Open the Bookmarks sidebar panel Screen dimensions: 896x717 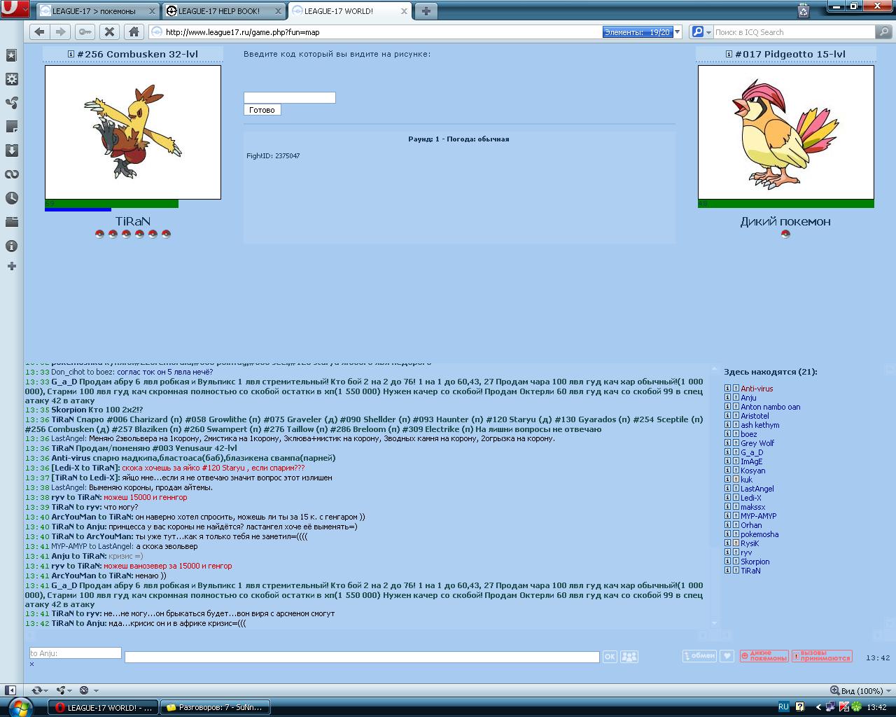click(x=11, y=55)
